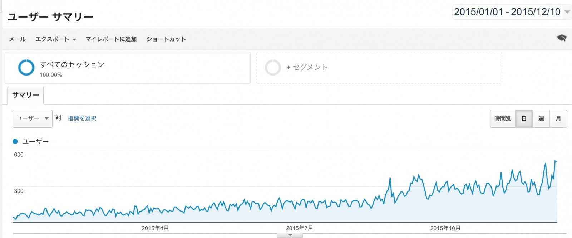
Task: Click the date range 2015/01/01 - 2015/12/10
Action: (507, 12)
